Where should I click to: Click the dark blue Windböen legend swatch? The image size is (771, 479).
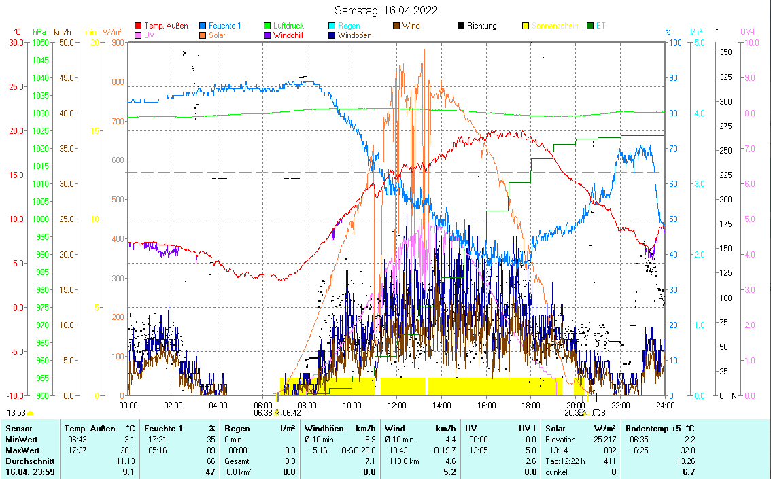[332, 35]
